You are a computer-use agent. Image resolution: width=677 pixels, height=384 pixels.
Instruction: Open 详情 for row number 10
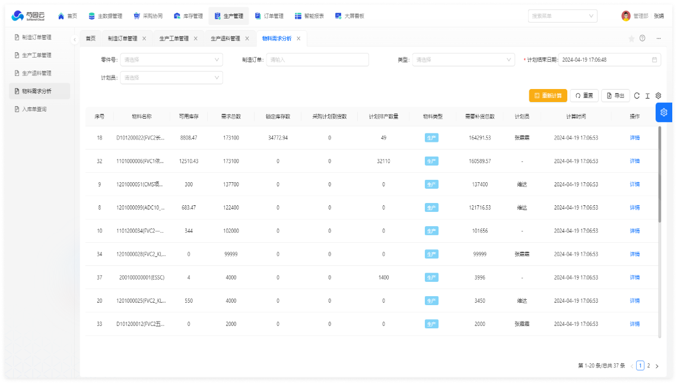click(x=635, y=231)
